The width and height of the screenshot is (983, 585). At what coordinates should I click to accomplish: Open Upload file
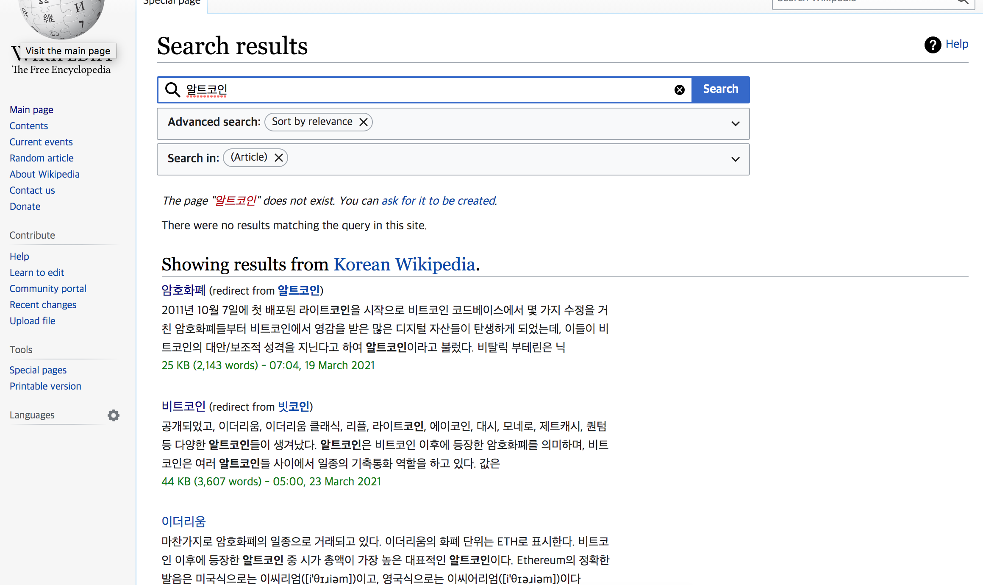tap(33, 321)
